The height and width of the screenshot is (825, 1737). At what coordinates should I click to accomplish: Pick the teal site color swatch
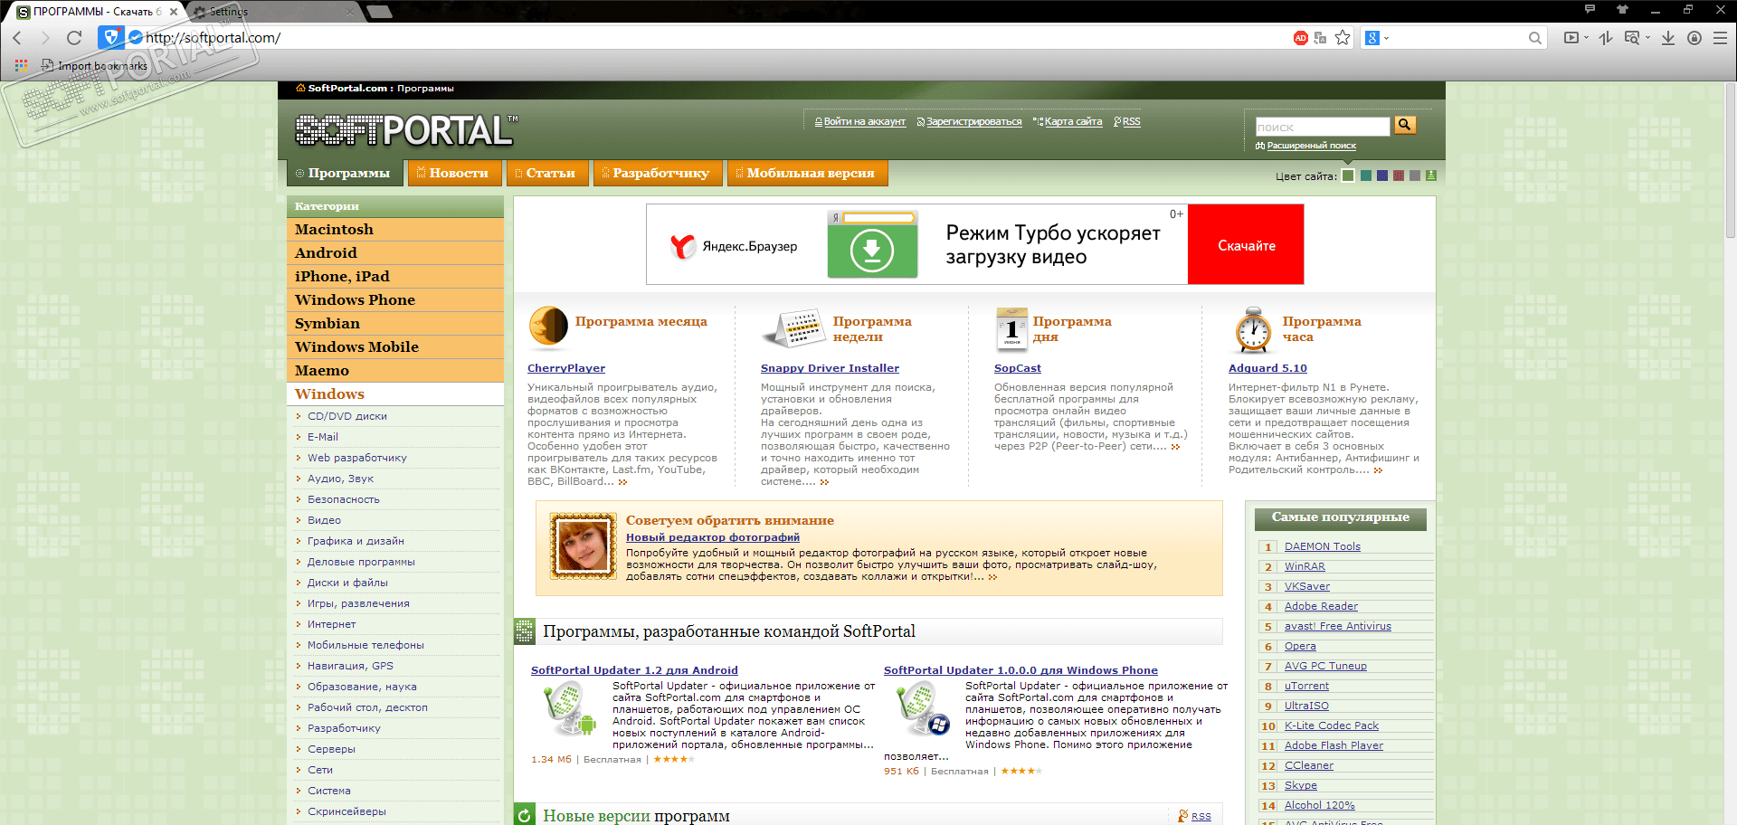[1365, 175]
